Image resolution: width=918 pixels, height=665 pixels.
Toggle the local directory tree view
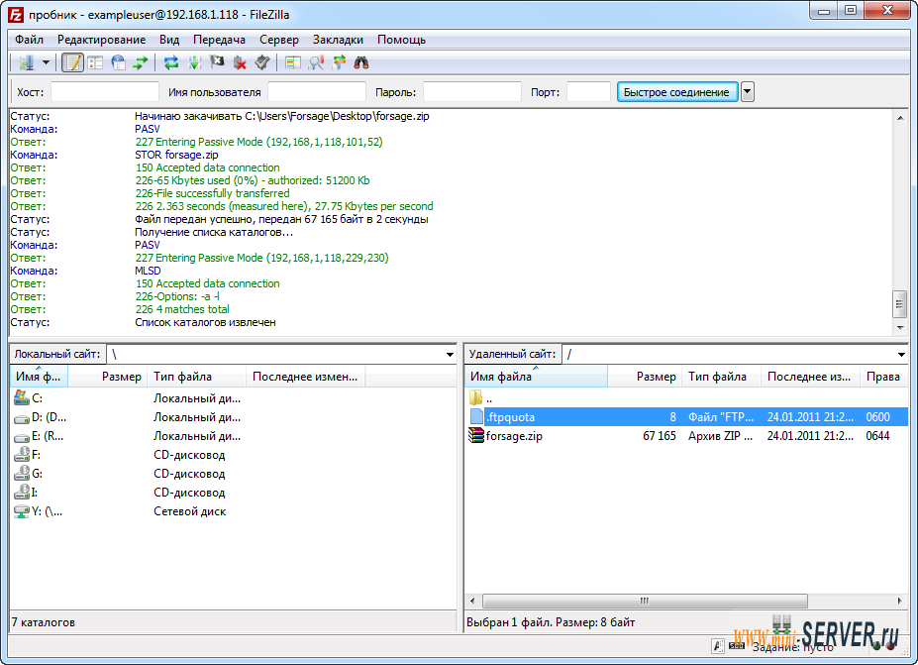(95, 62)
